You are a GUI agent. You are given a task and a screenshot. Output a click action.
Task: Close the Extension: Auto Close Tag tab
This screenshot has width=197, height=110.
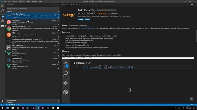[x=80, y=5]
